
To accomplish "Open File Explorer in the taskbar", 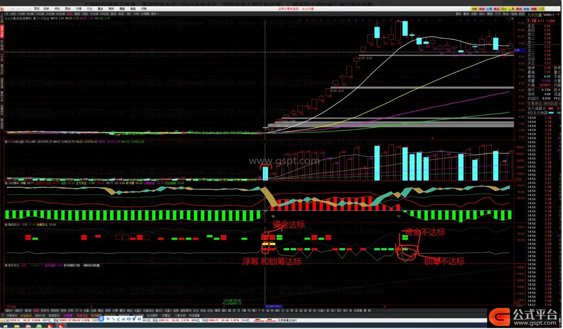I will [x=17, y=326].
